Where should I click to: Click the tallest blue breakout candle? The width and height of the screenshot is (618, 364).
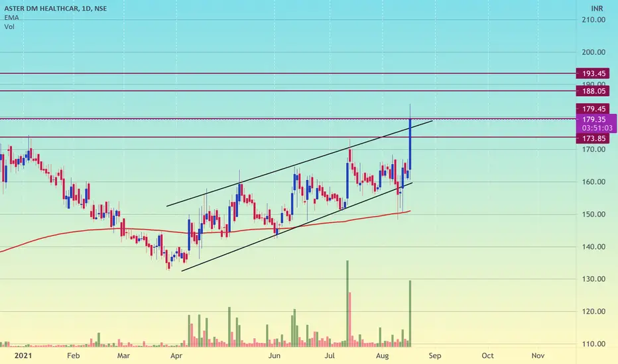click(410, 144)
